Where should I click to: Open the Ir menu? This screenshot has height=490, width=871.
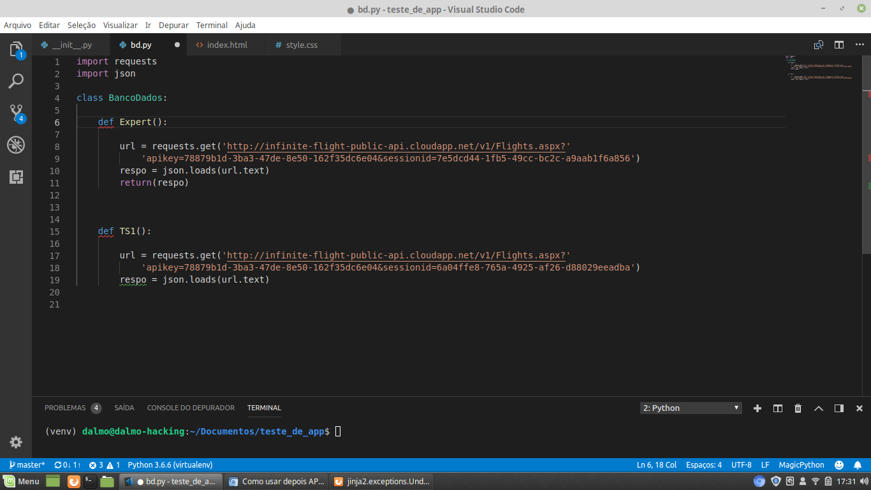click(148, 25)
